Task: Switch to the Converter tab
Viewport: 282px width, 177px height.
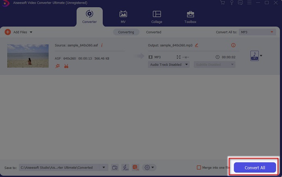Action: 89,17
